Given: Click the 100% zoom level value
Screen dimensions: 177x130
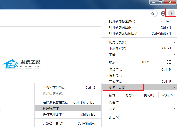Looking at the screenshot, I should coord(146,62).
